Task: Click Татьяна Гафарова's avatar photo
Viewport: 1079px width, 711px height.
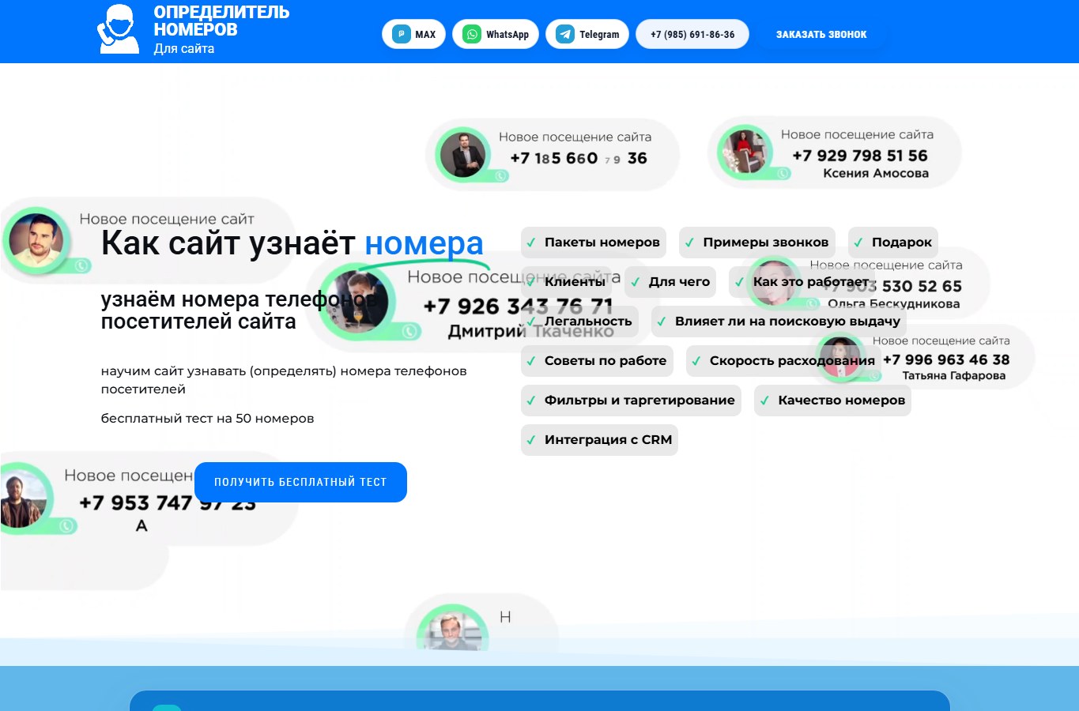Action: [x=840, y=356]
